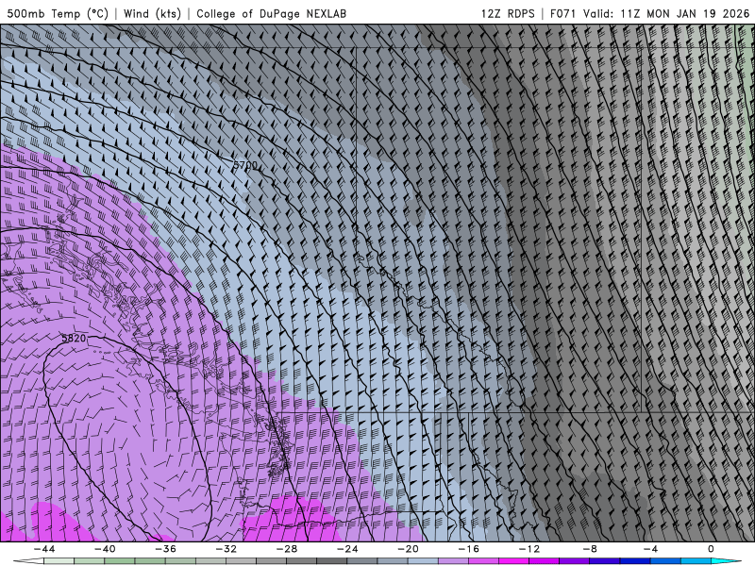Click the -36 colorbar scale label
Screen dimensions: 755x566
(x=166, y=549)
